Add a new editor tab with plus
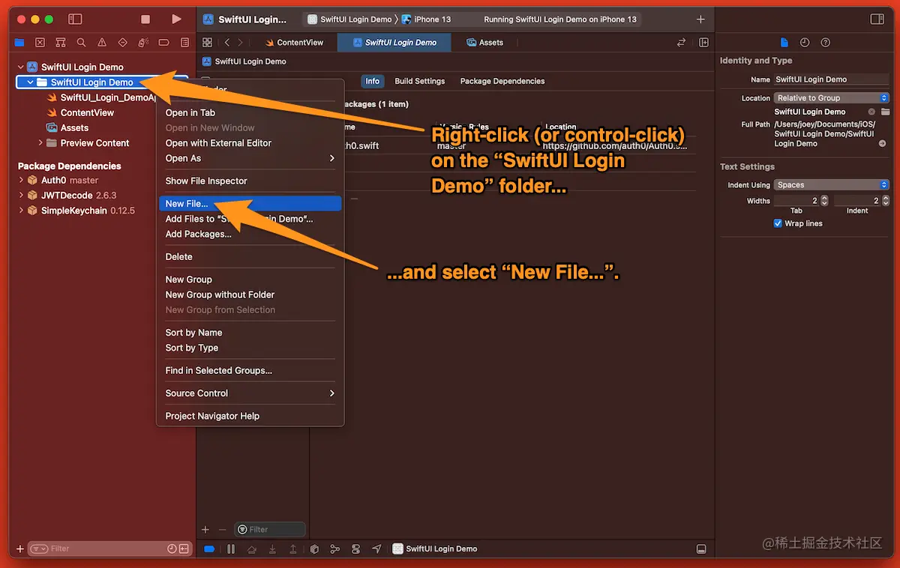This screenshot has height=568, width=900. click(700, 19)
